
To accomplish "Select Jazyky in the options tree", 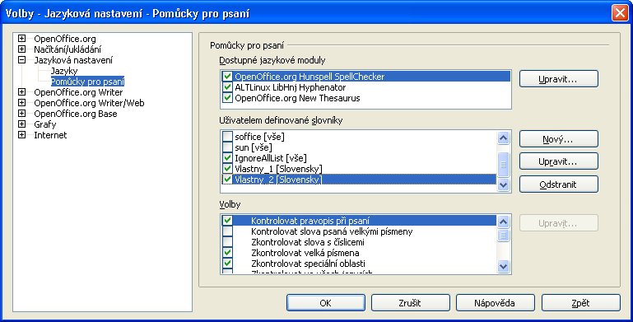I will point(64,71).
